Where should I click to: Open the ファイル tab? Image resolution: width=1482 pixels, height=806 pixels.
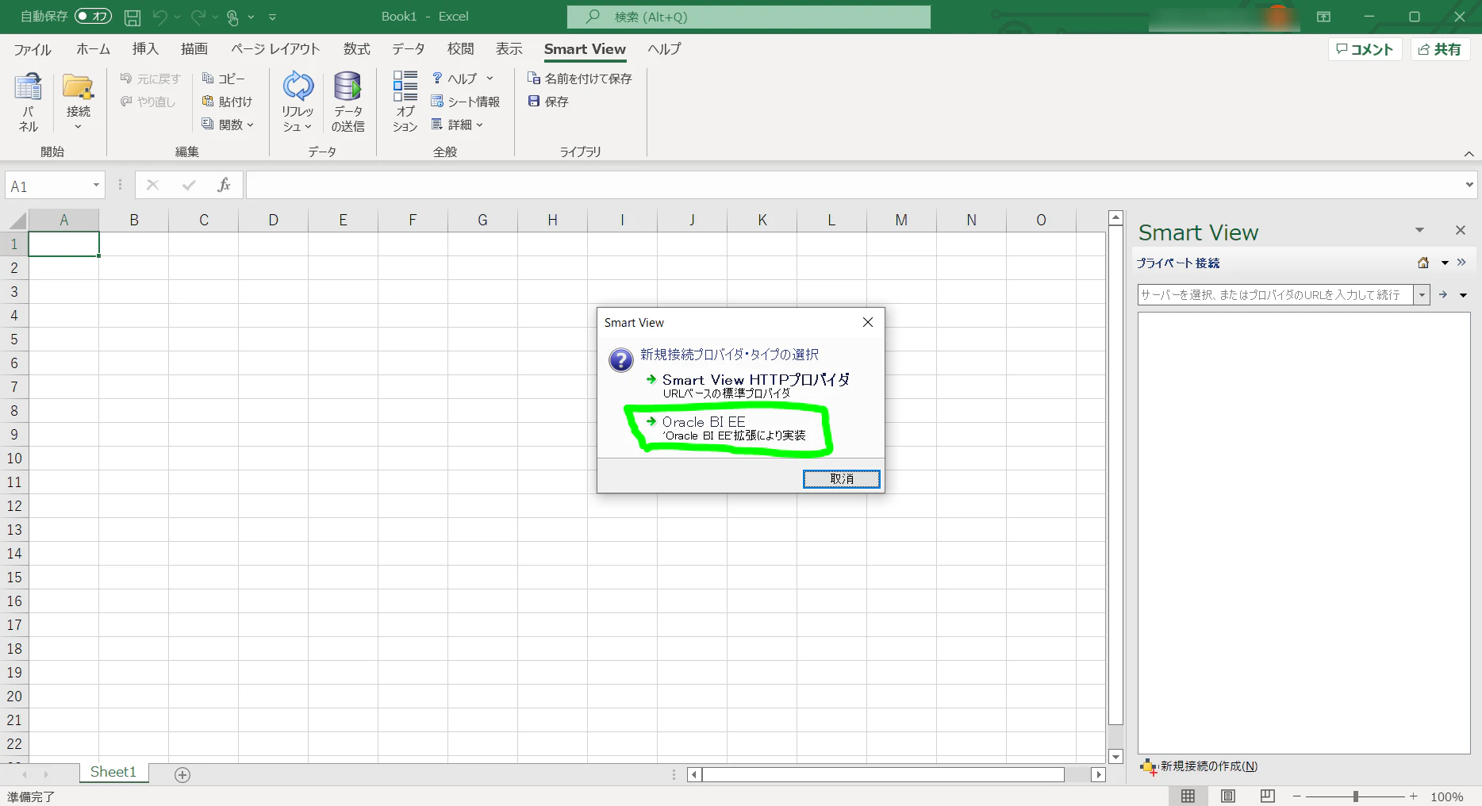(33, 49)
